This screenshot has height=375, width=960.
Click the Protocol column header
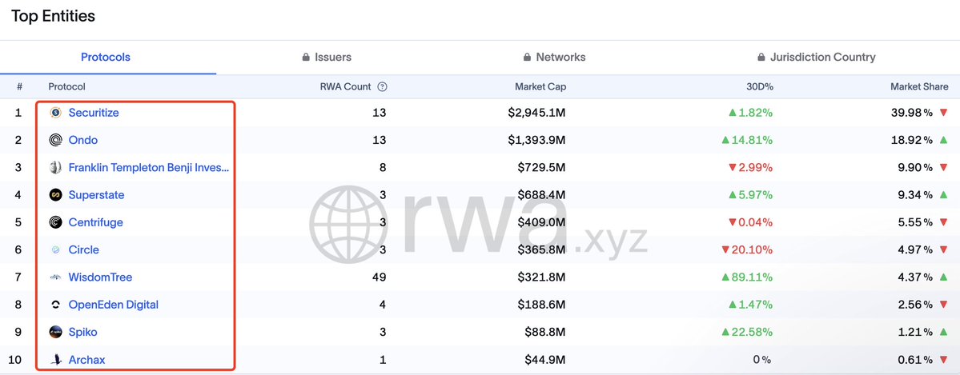66,87
